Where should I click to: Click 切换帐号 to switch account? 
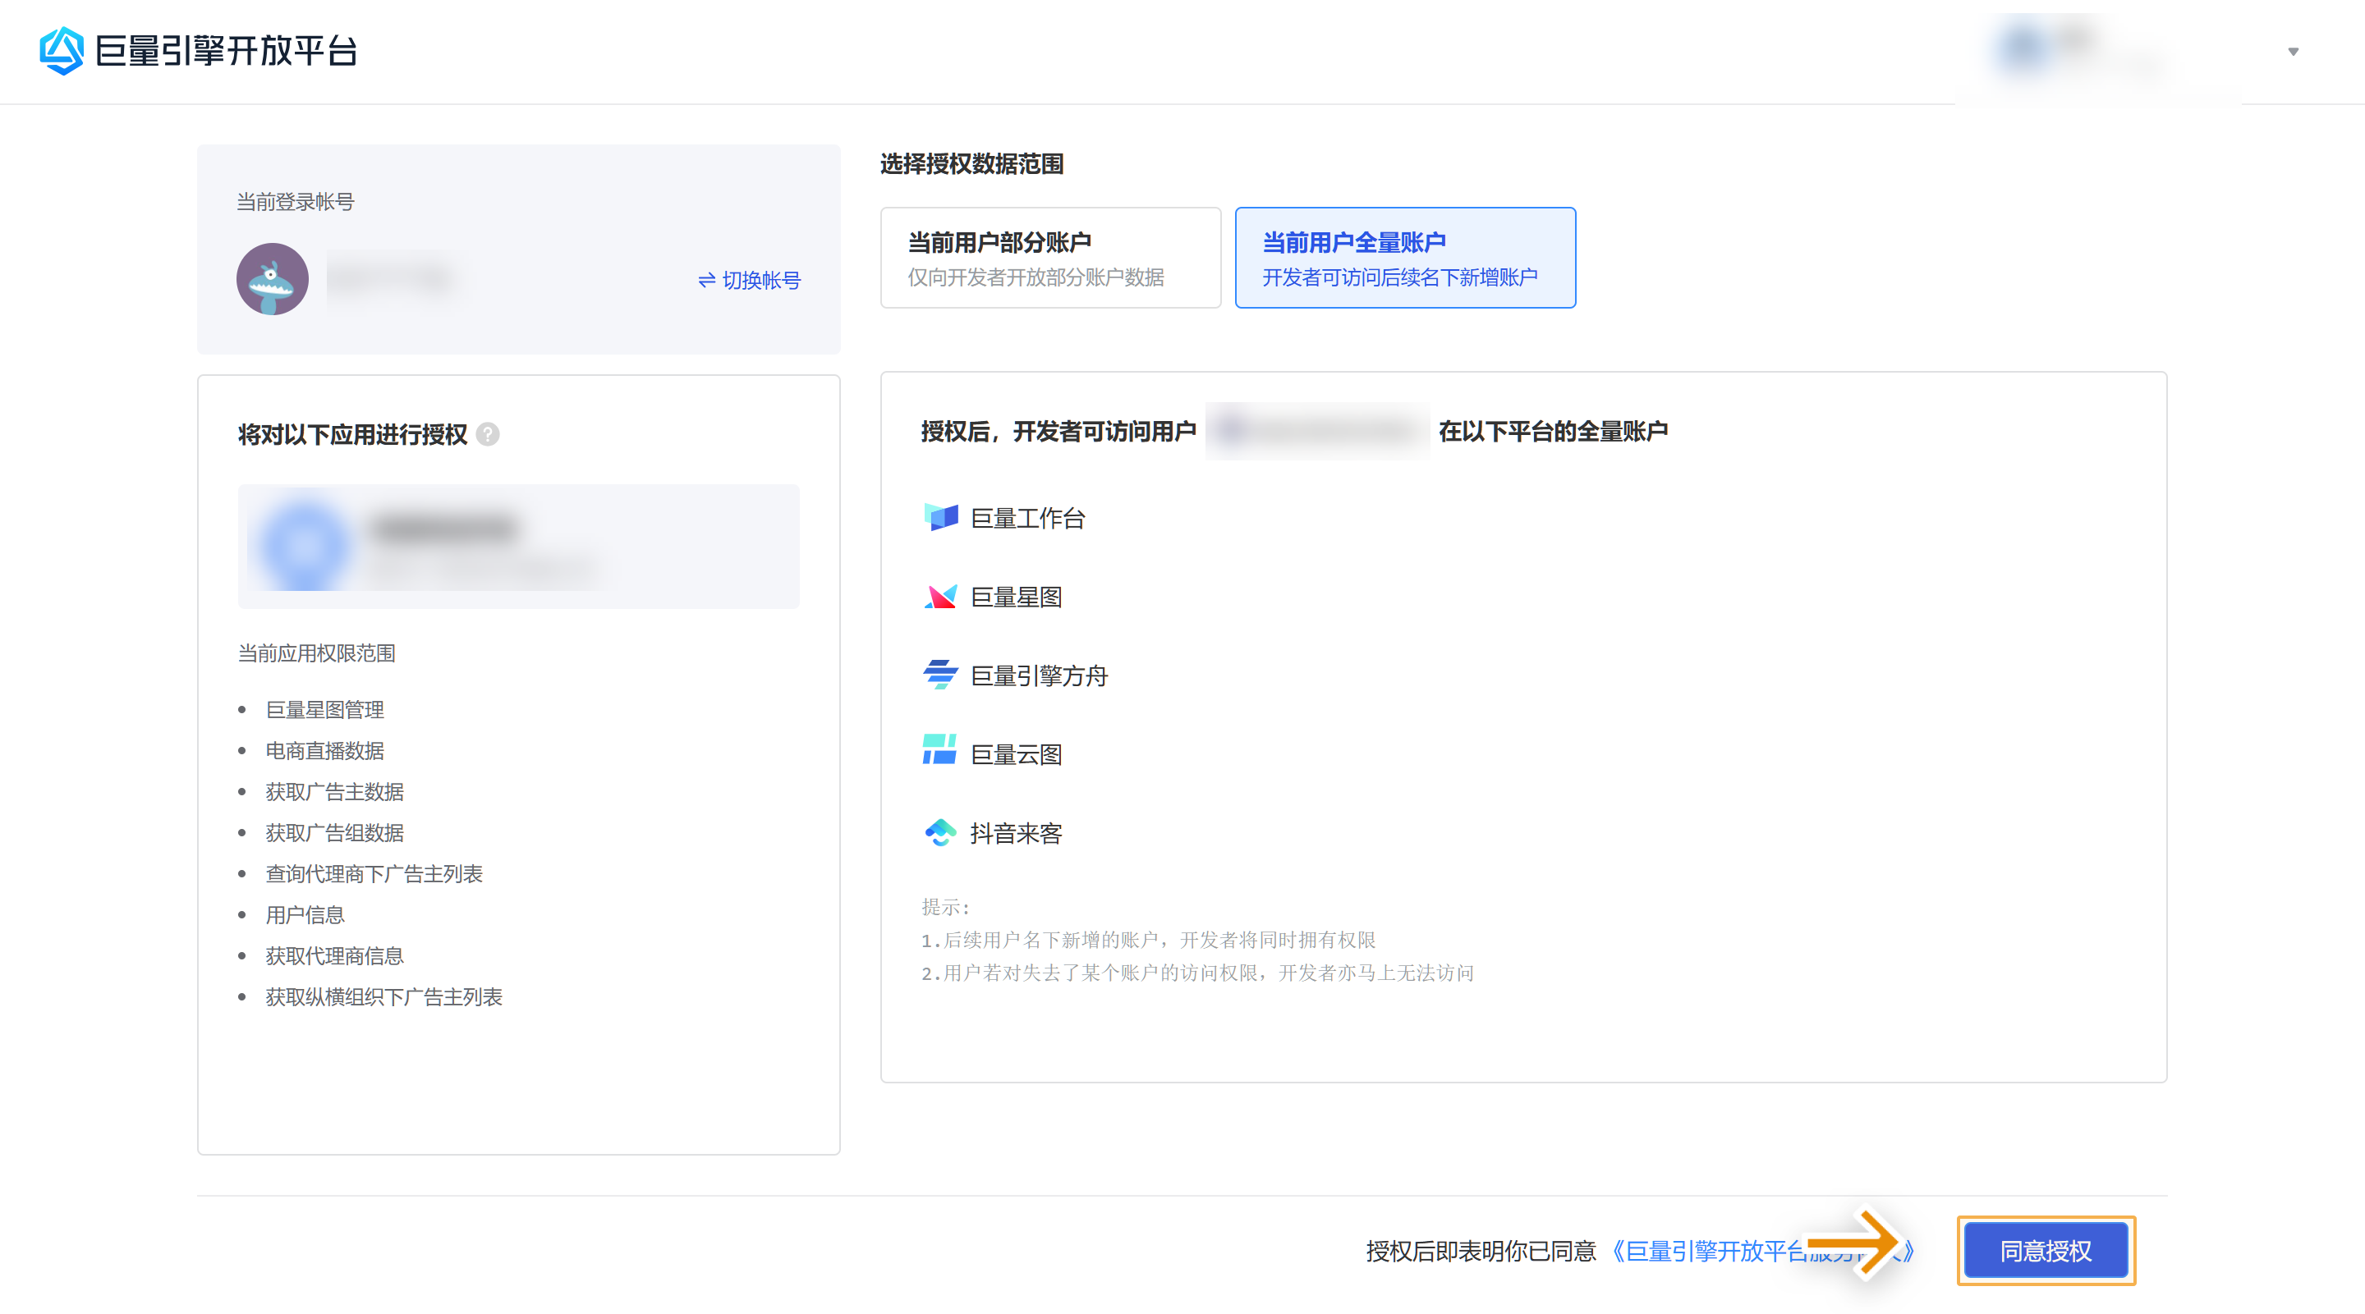[x=750, y=280]
